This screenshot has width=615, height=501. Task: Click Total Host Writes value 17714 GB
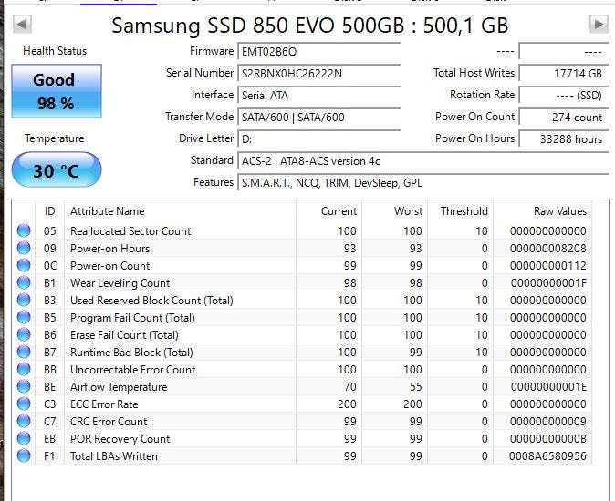tap(564, 73)
